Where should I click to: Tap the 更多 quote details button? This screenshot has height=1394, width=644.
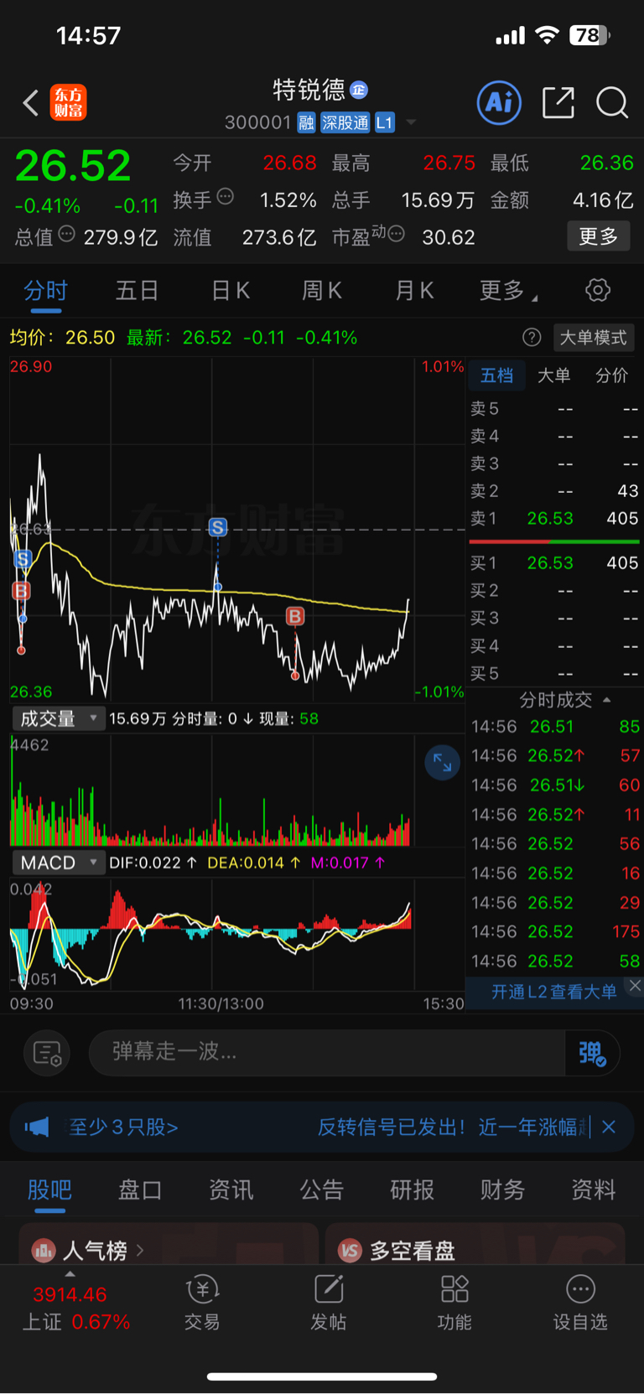598,236
